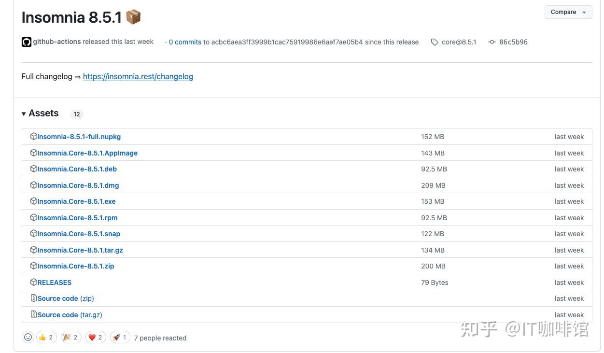Open the Compare dropdown
This screenshot has width=604, height=353.
click(x=568, y=12)
